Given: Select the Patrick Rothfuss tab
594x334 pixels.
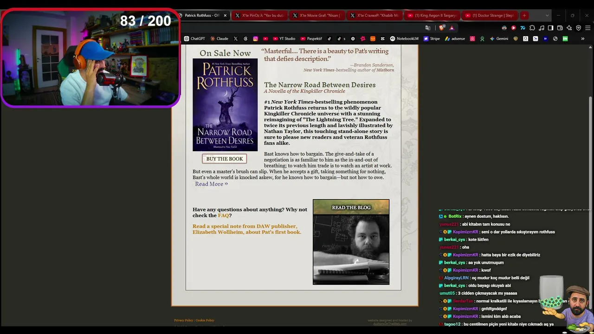Looking at the screenshot, I should point(202,15).
